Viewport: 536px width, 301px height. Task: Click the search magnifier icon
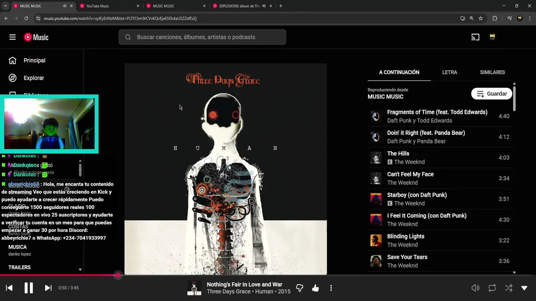click(x=128, y=37)
